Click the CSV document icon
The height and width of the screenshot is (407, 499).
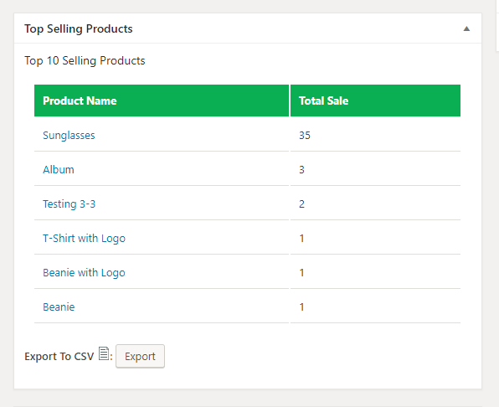[104, 353]
